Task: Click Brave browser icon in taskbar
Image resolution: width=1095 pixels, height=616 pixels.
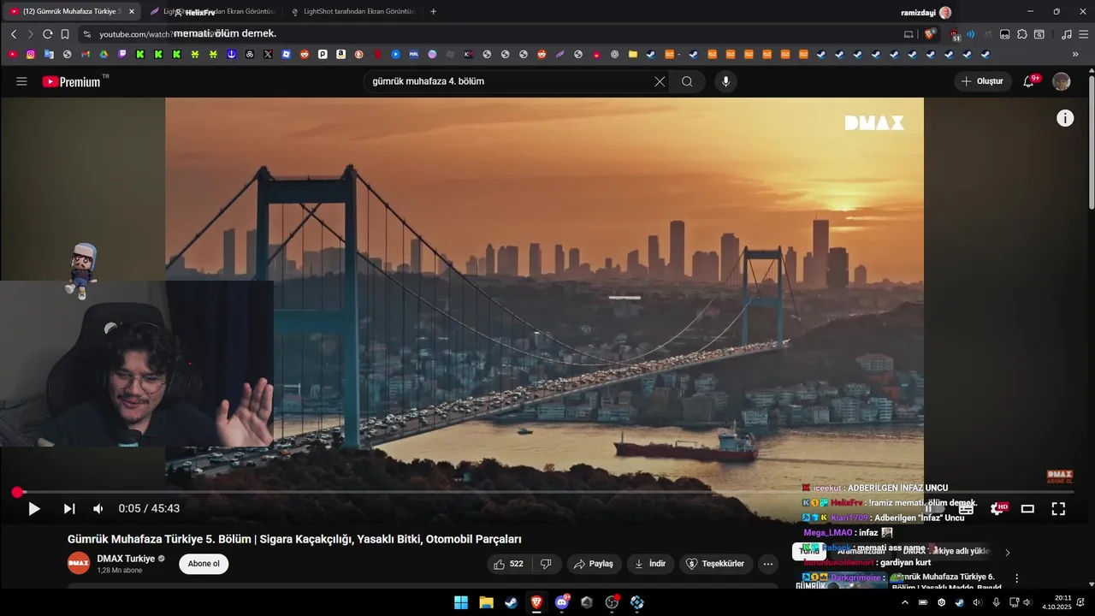Action: tap(536, 602)
